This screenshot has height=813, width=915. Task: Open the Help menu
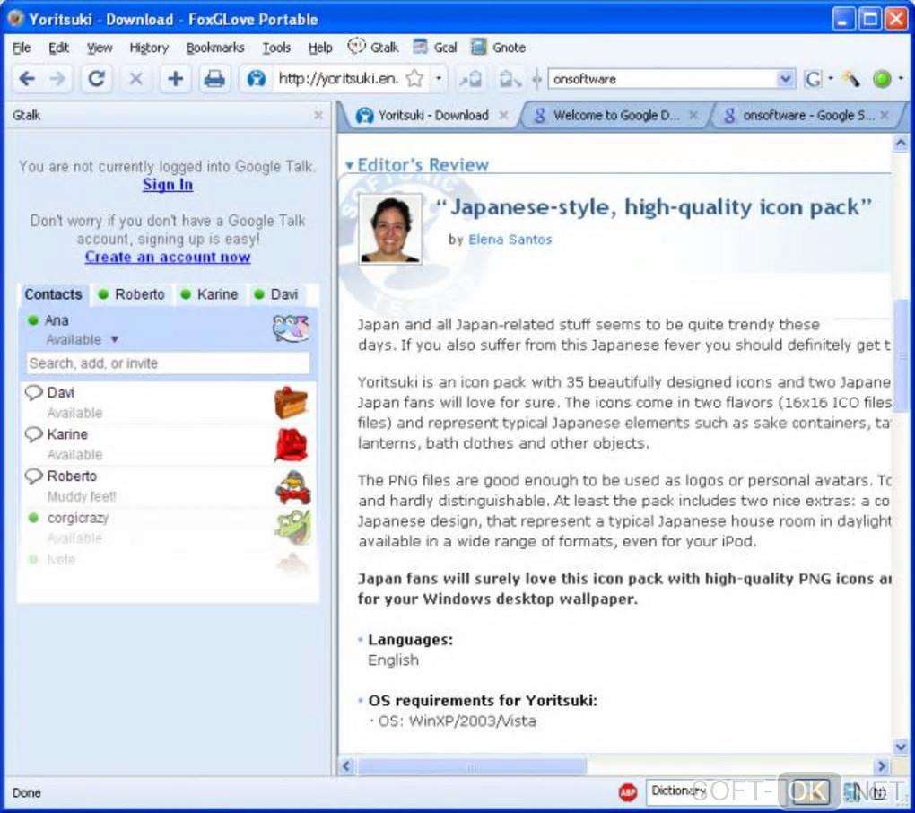pos(320,48)
